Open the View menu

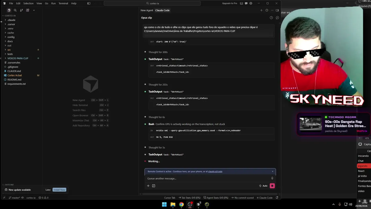click(39, 3)
